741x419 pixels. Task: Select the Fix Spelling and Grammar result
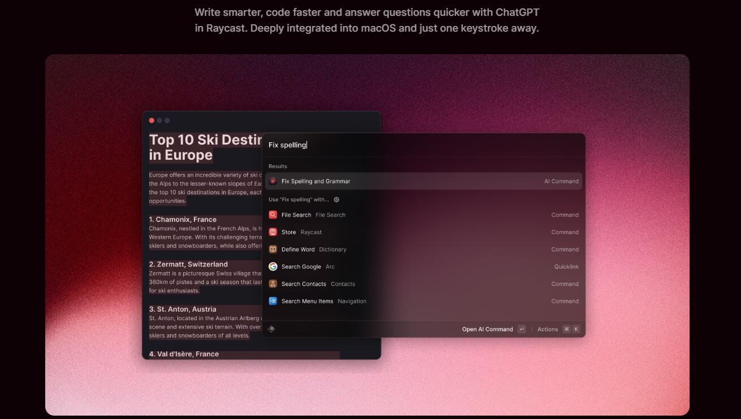click(x=423, y=181)
